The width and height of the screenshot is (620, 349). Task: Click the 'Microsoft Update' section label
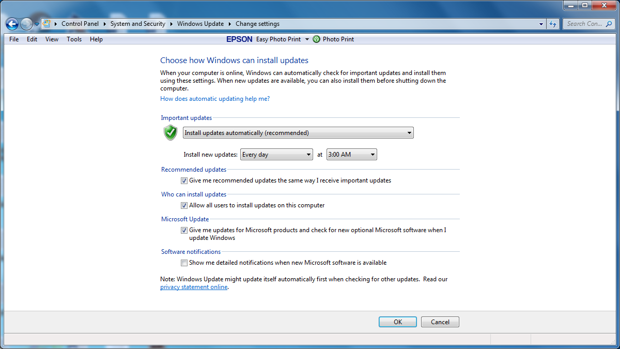(185, 219)
